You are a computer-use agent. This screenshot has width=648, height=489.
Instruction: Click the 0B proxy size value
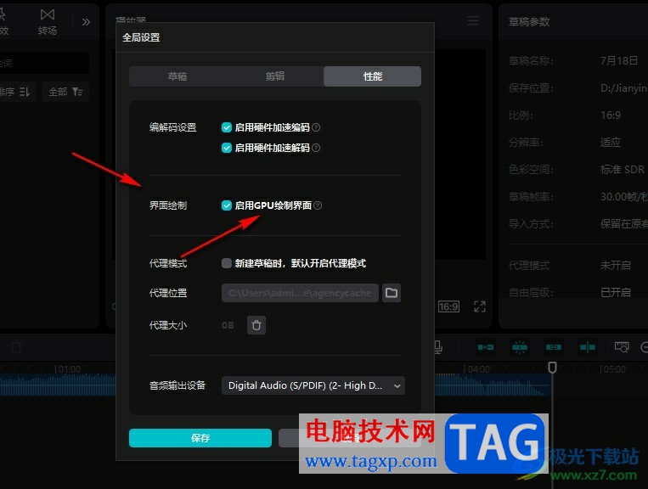click(x=228, y=325)
